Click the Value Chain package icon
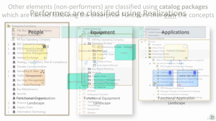The image size is (216, 121). click(x=150, y=48)
